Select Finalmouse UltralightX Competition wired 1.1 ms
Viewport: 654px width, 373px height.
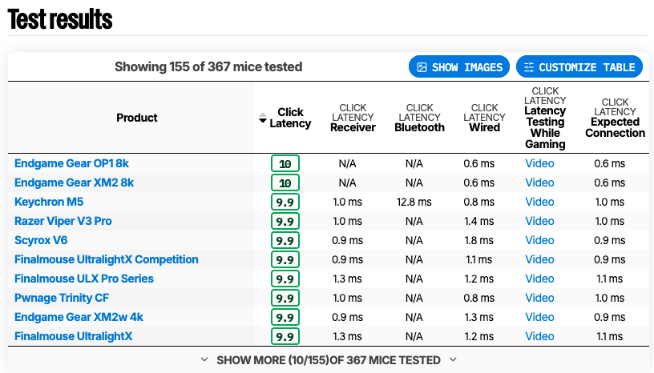coord(478,259)
